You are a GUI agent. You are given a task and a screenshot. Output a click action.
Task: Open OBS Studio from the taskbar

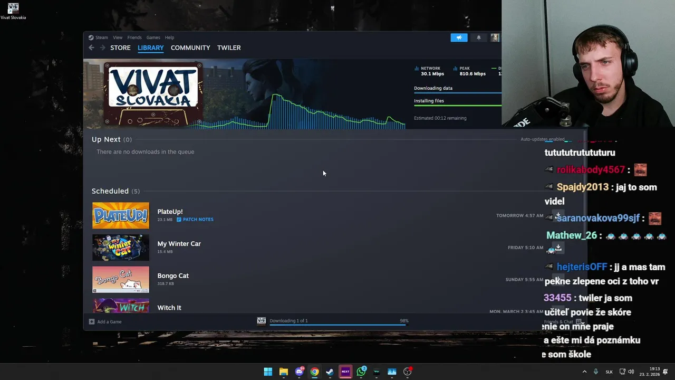(x=407, y=372)
